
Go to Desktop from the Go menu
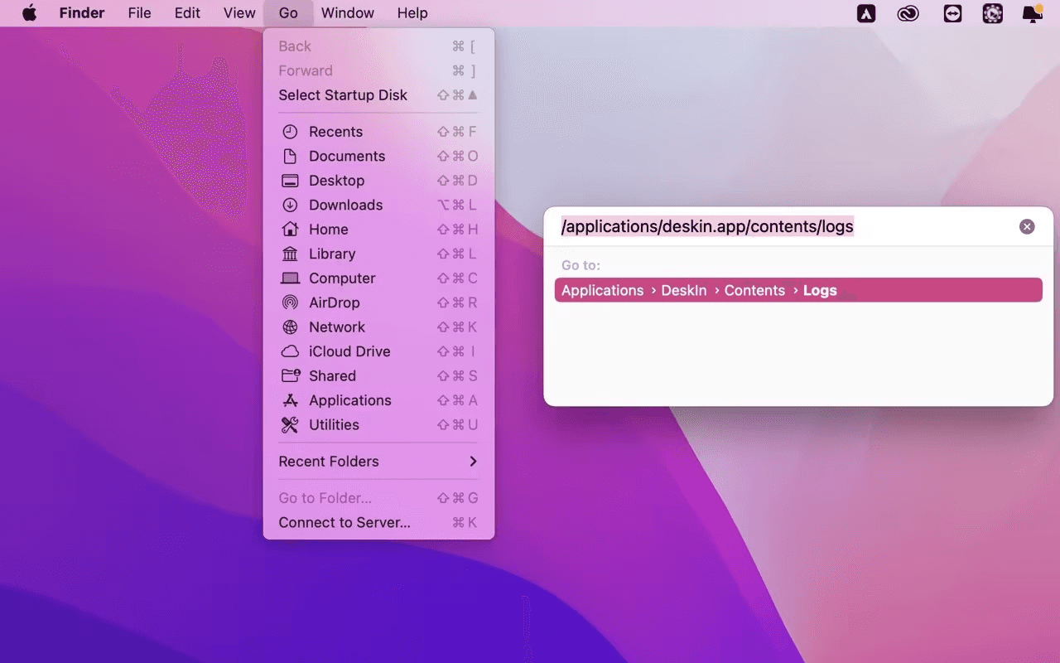point(378,181)
